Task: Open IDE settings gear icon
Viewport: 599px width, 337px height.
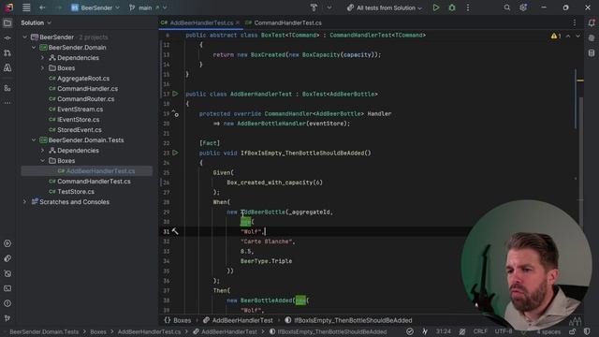Action: coord(523,7)
